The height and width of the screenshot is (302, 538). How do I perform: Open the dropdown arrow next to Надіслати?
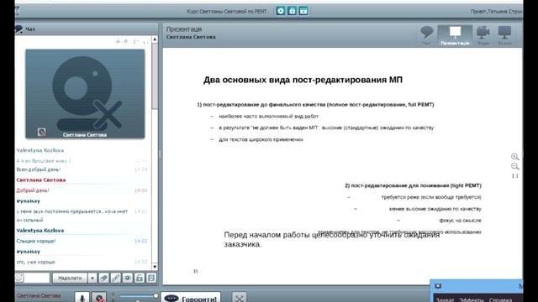coord(92,278)
